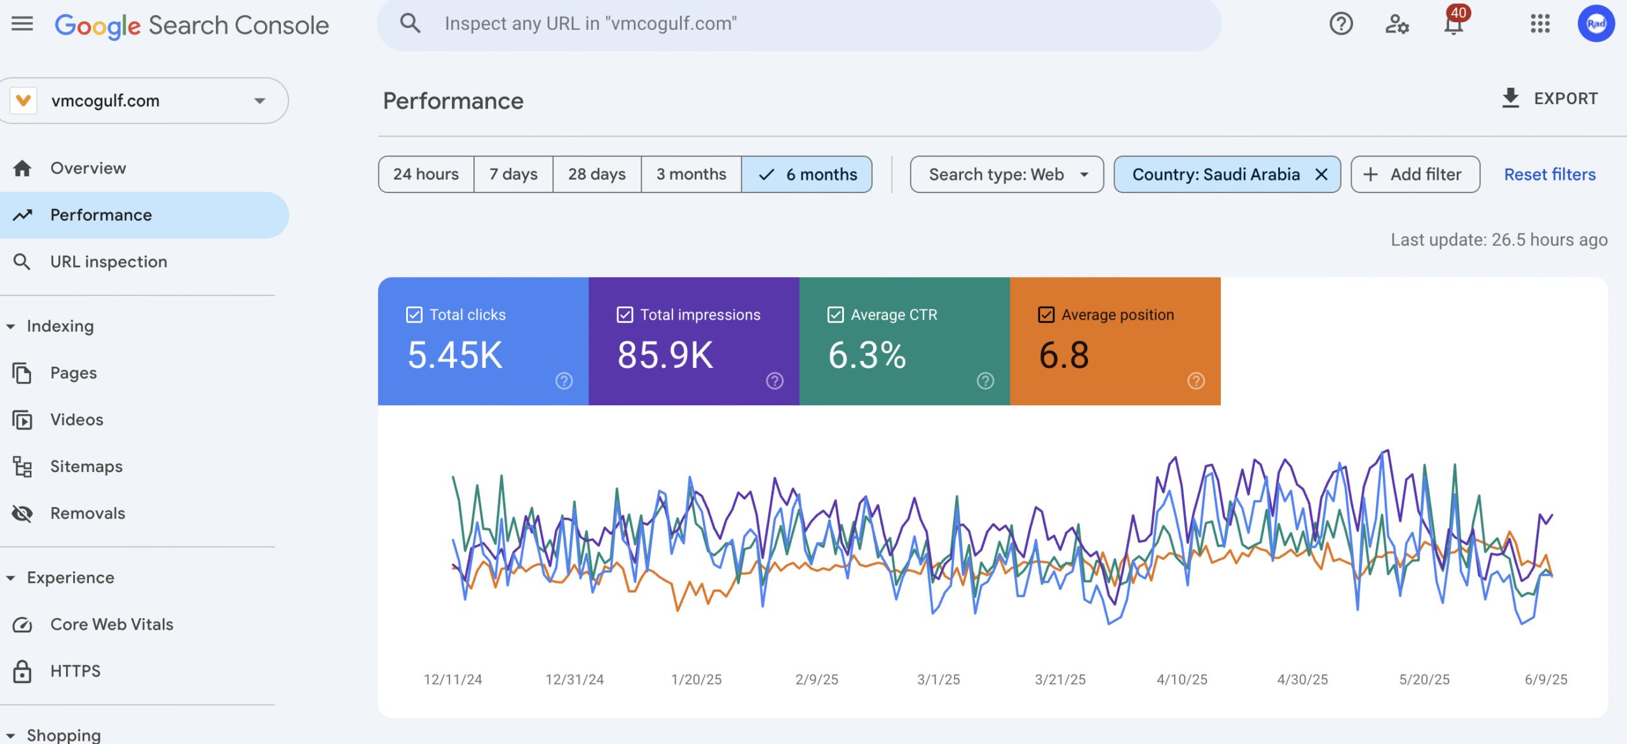The height and width of the screenshot is (744, 1627).
Task: Click Reset filters
Action: pos(1549,174)
